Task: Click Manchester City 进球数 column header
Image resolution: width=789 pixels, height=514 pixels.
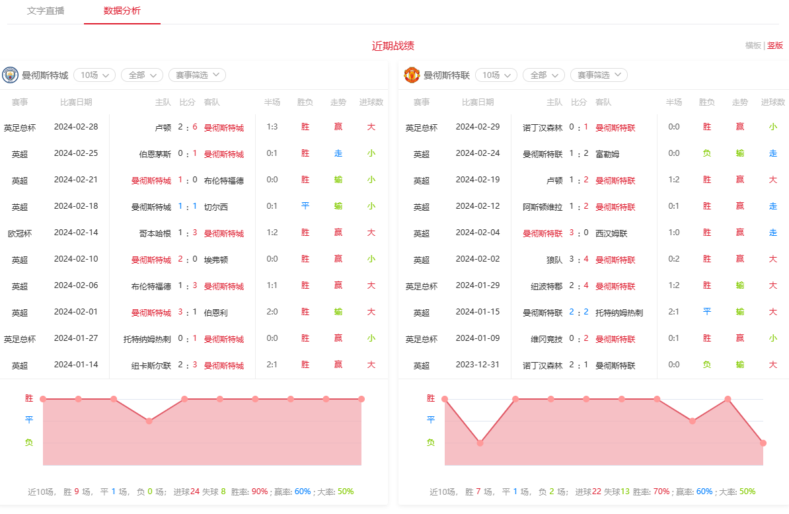Action: (371, 102)
